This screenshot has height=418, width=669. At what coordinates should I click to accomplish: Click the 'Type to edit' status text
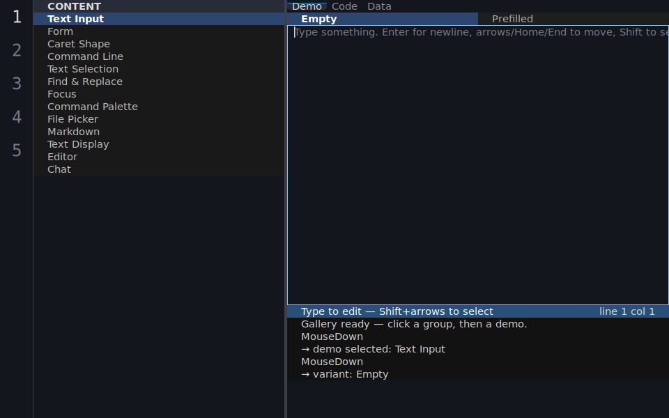(x=397, y=311)
